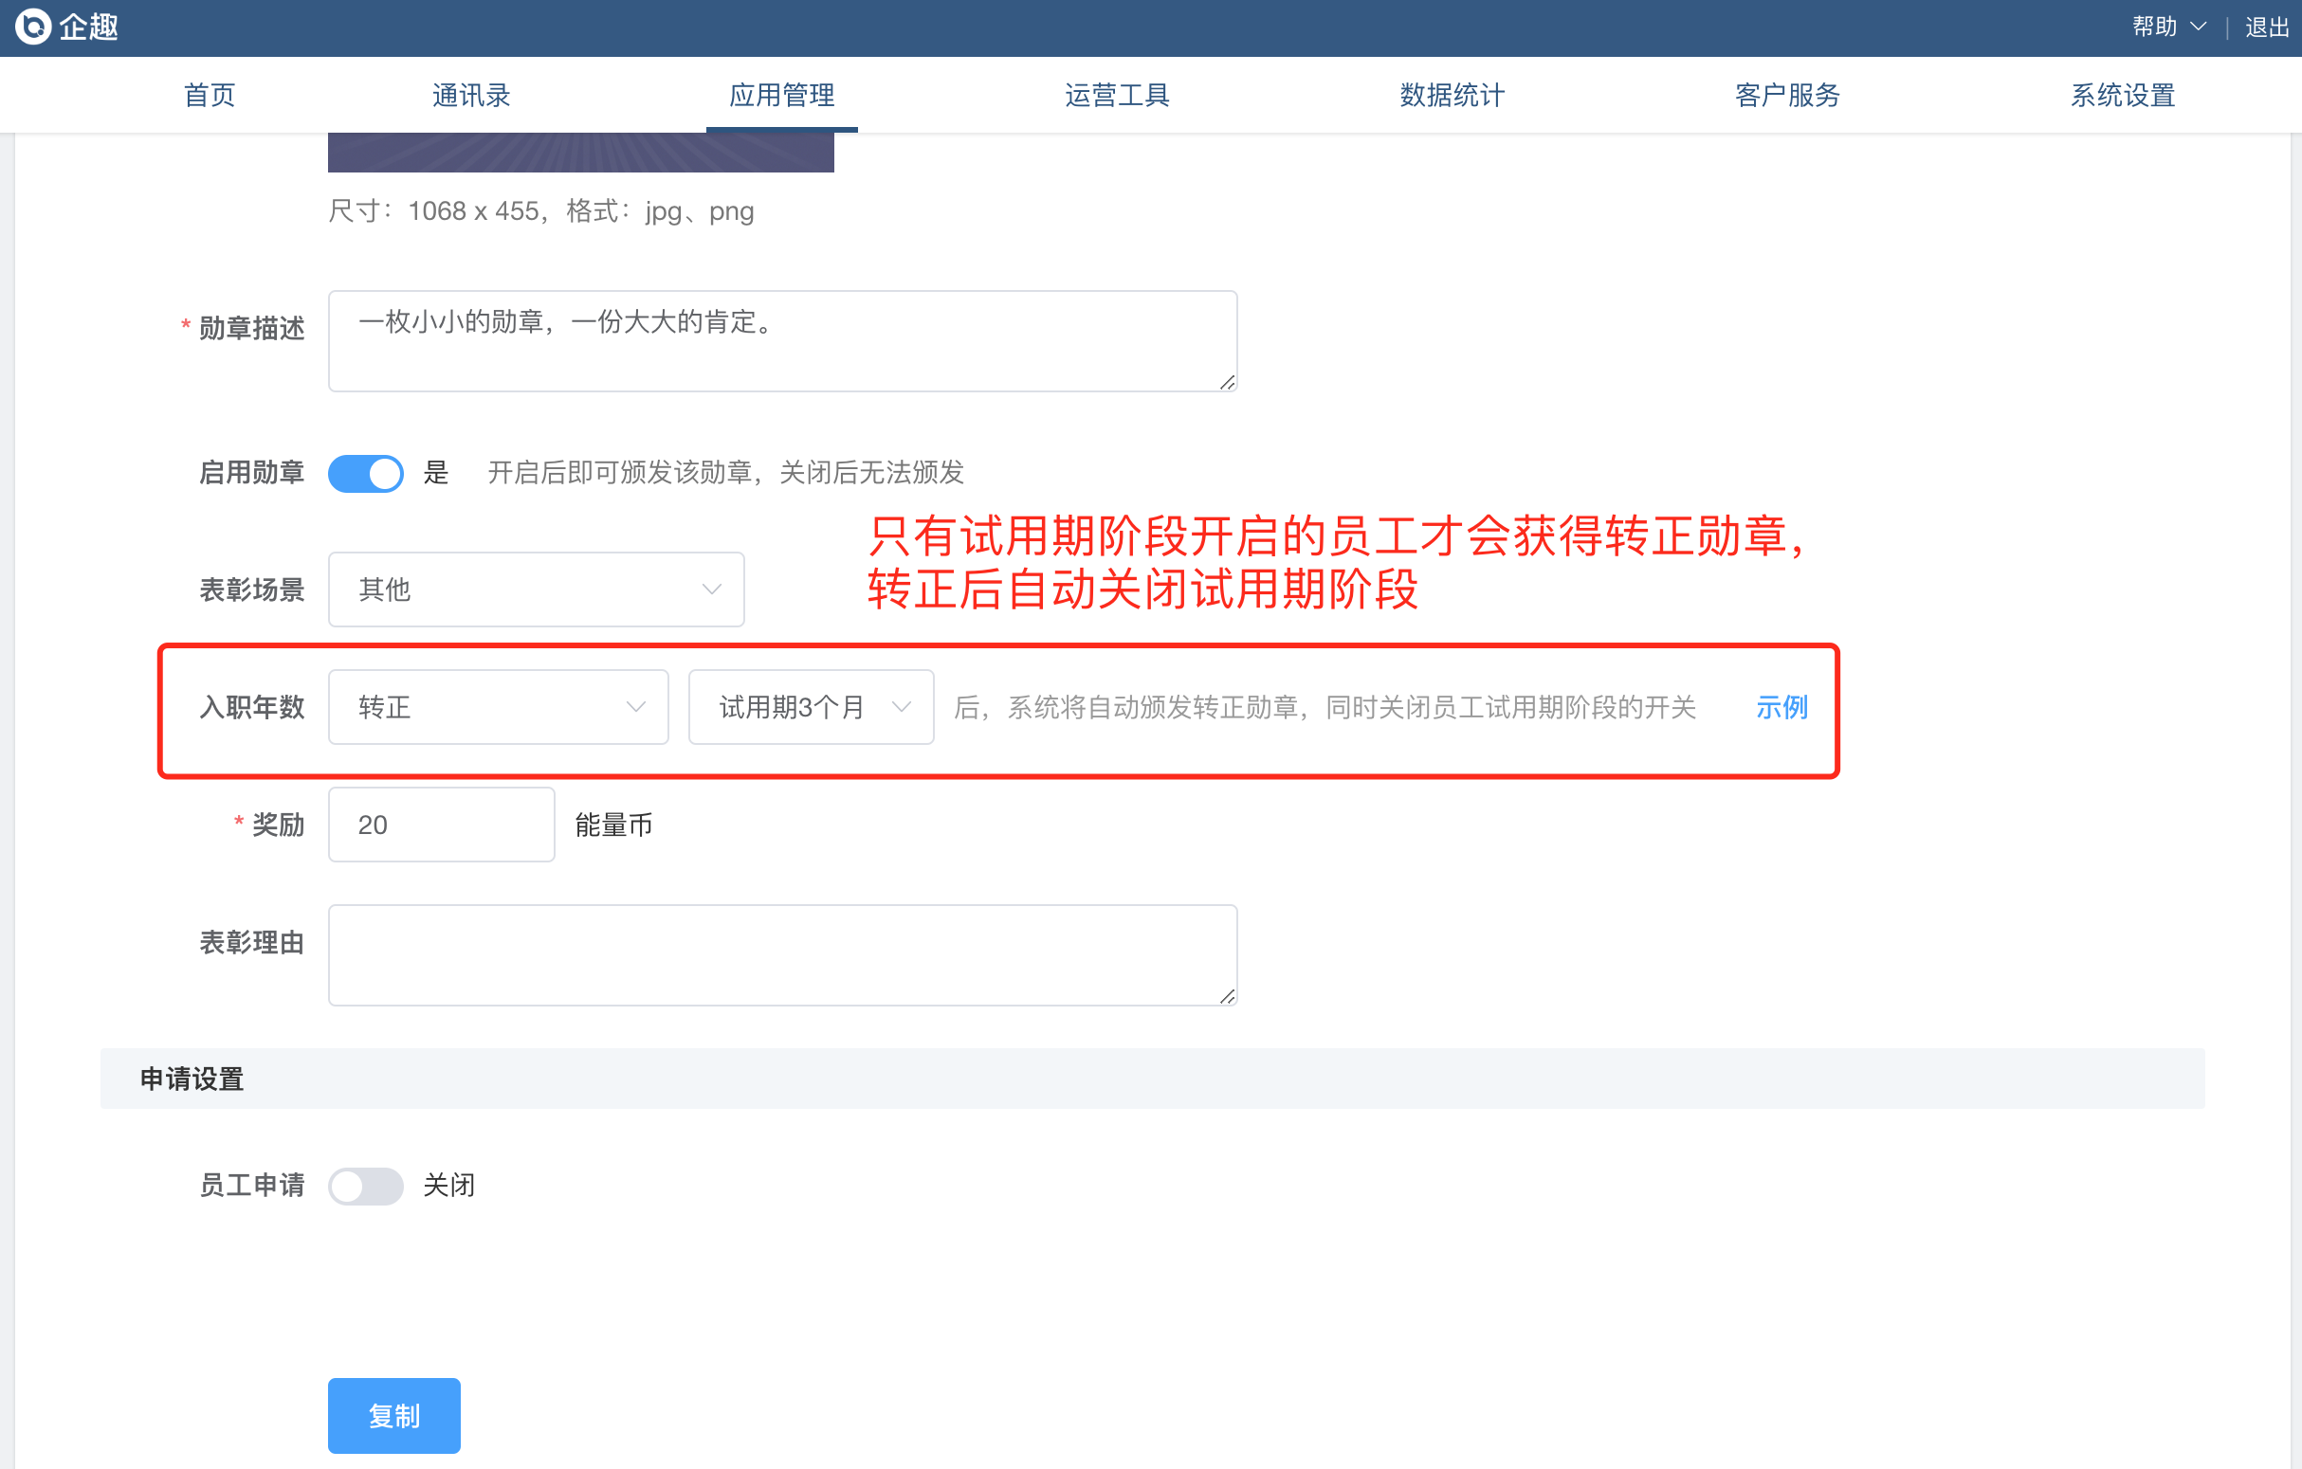Switch to the 运营工具 tab
Screen dimensions: 2302x1469
[x=1117, y=95]
